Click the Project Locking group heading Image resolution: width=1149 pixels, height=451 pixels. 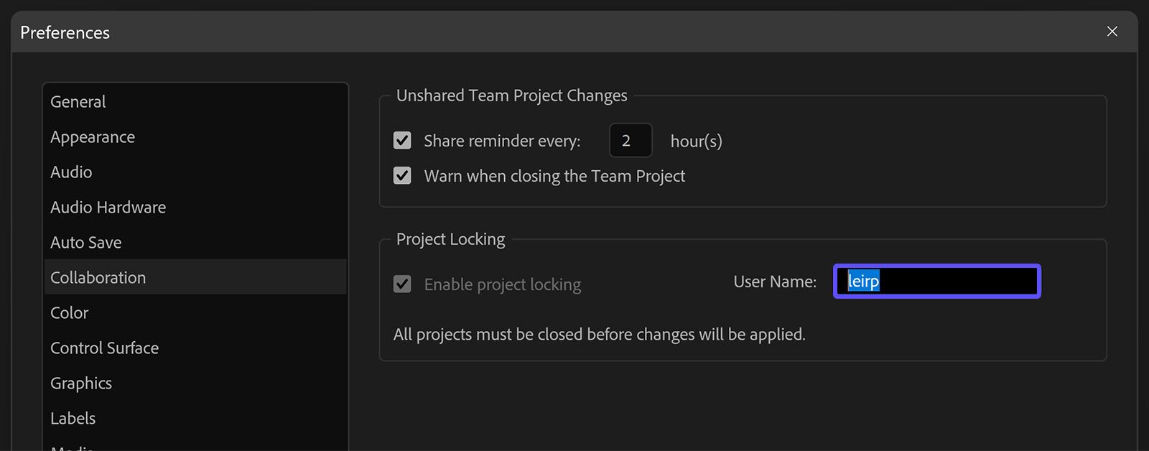[x=450, y=238]
